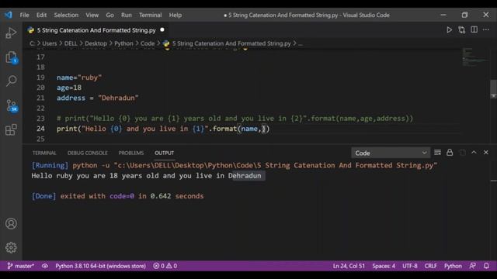Open the Search view in activity bar

(x=11, y=81)
